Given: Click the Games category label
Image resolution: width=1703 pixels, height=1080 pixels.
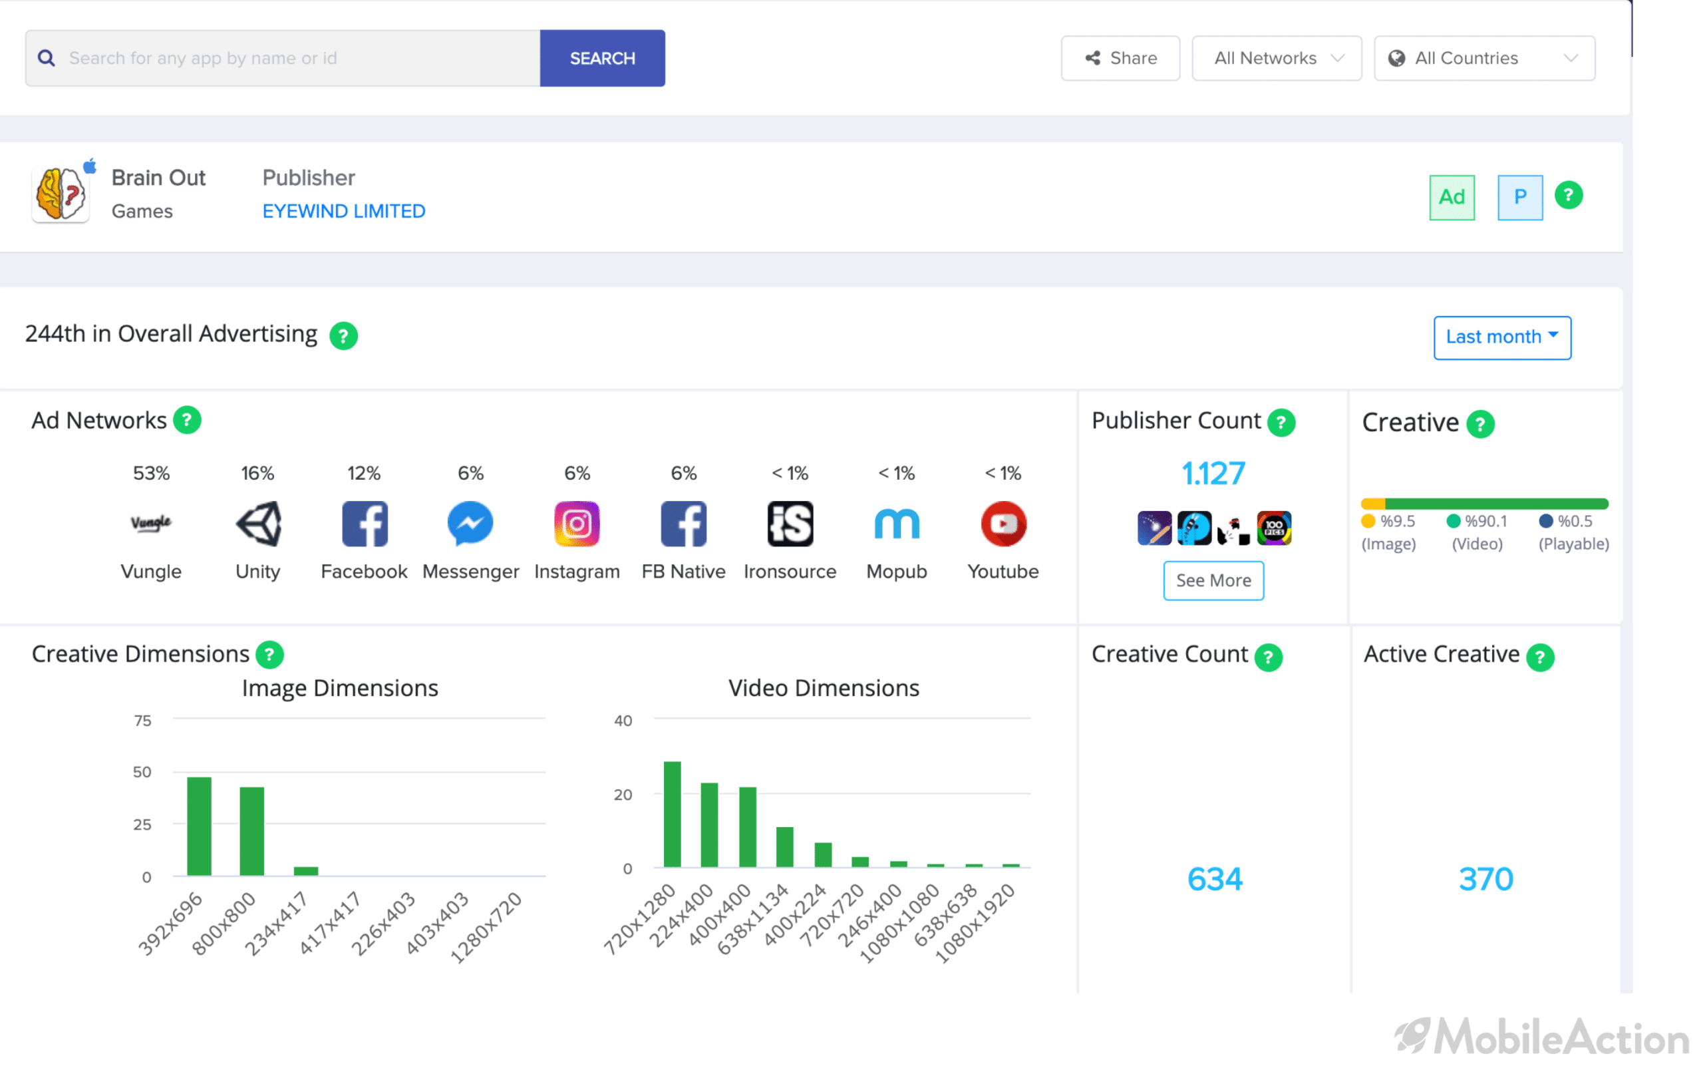Looking at the screenshot, I should tap(142, 212).
